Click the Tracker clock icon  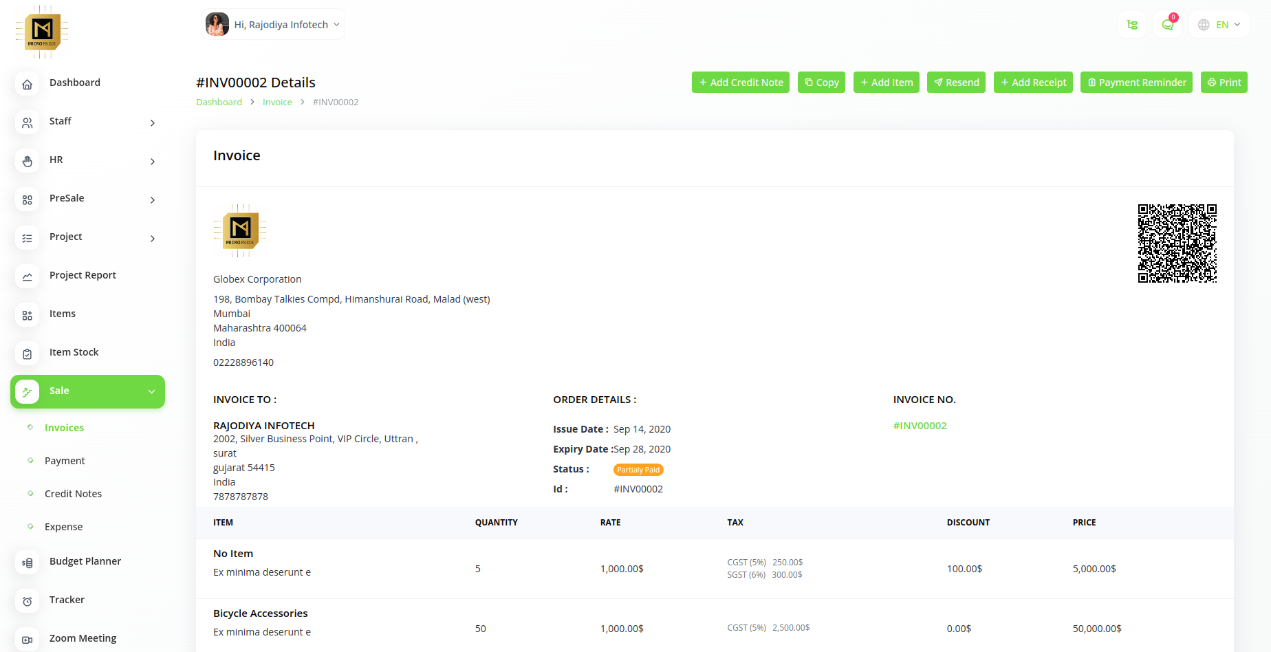[28, 601]
